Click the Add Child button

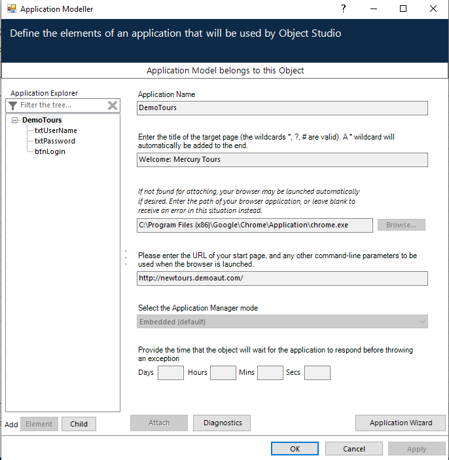[x=79, y=424]
